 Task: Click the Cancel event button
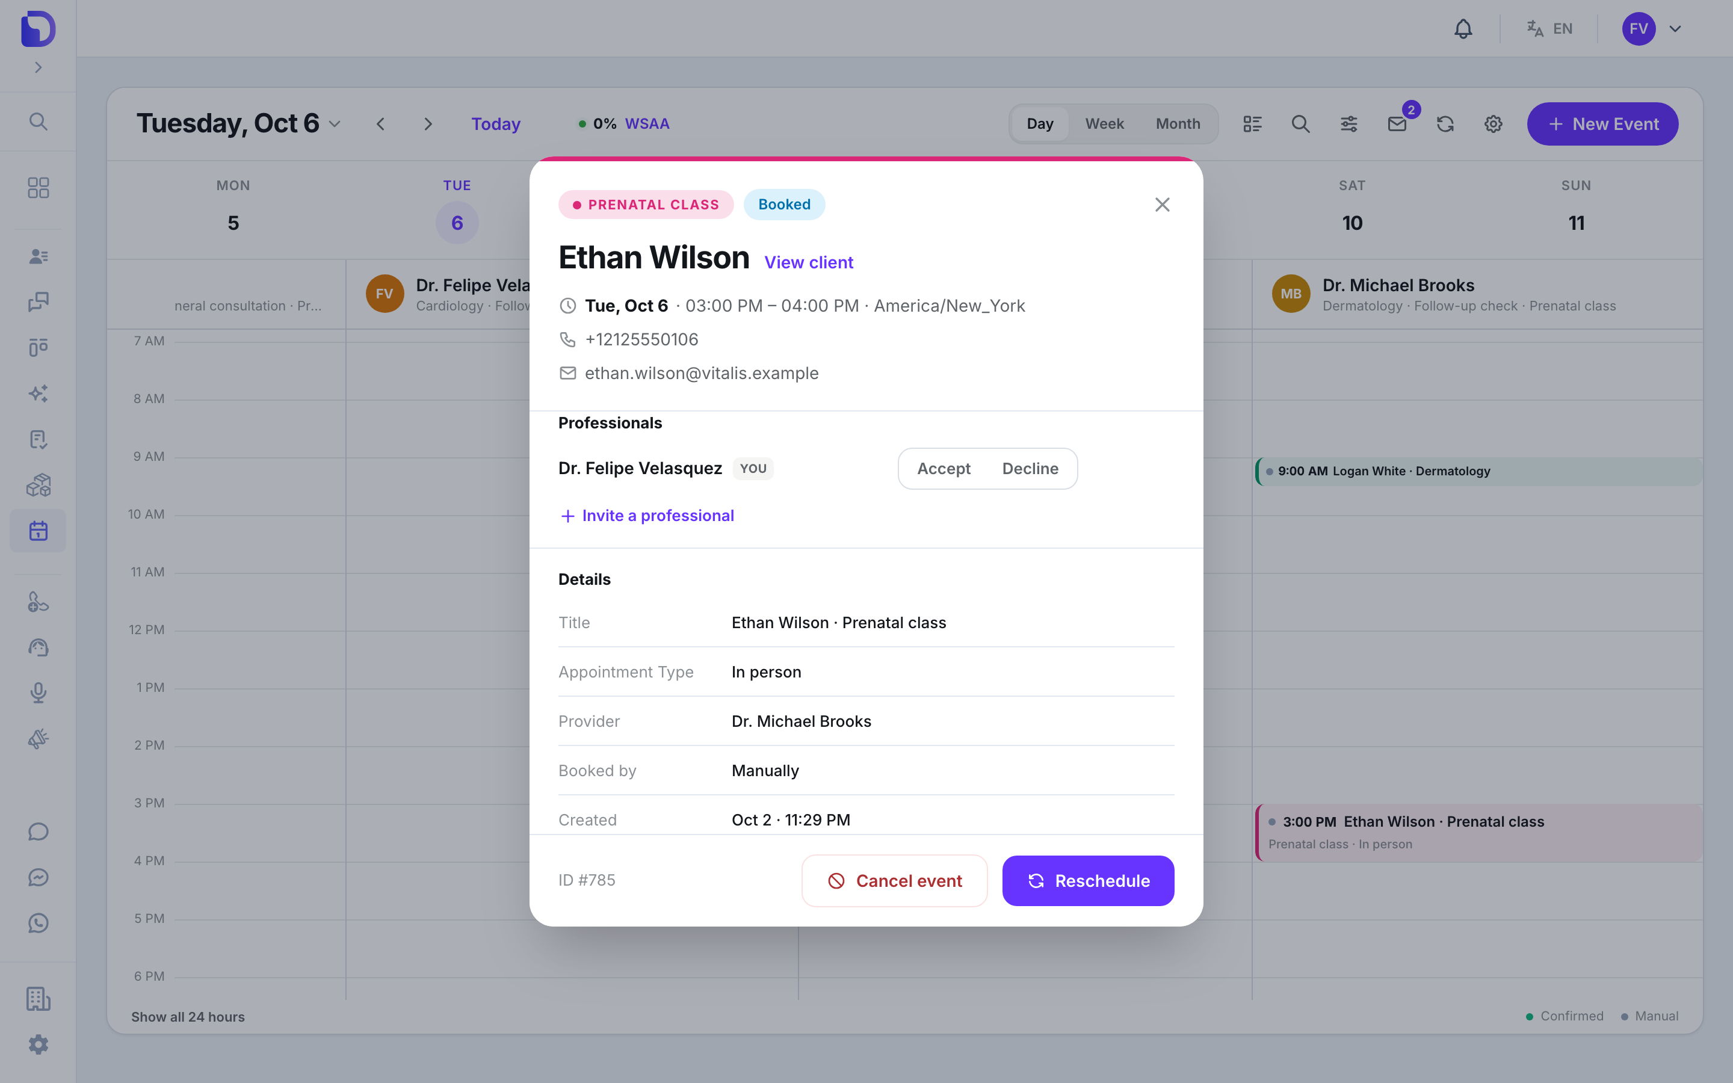pyautogui.click(x=894, y=880)
